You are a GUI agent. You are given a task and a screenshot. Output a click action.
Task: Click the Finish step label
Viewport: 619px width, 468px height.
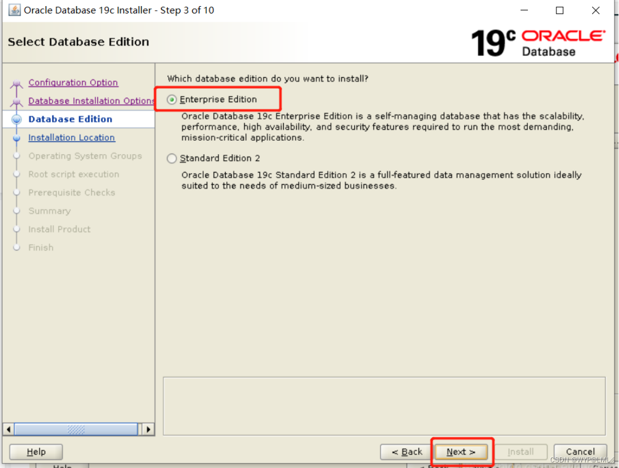(41, 247)
